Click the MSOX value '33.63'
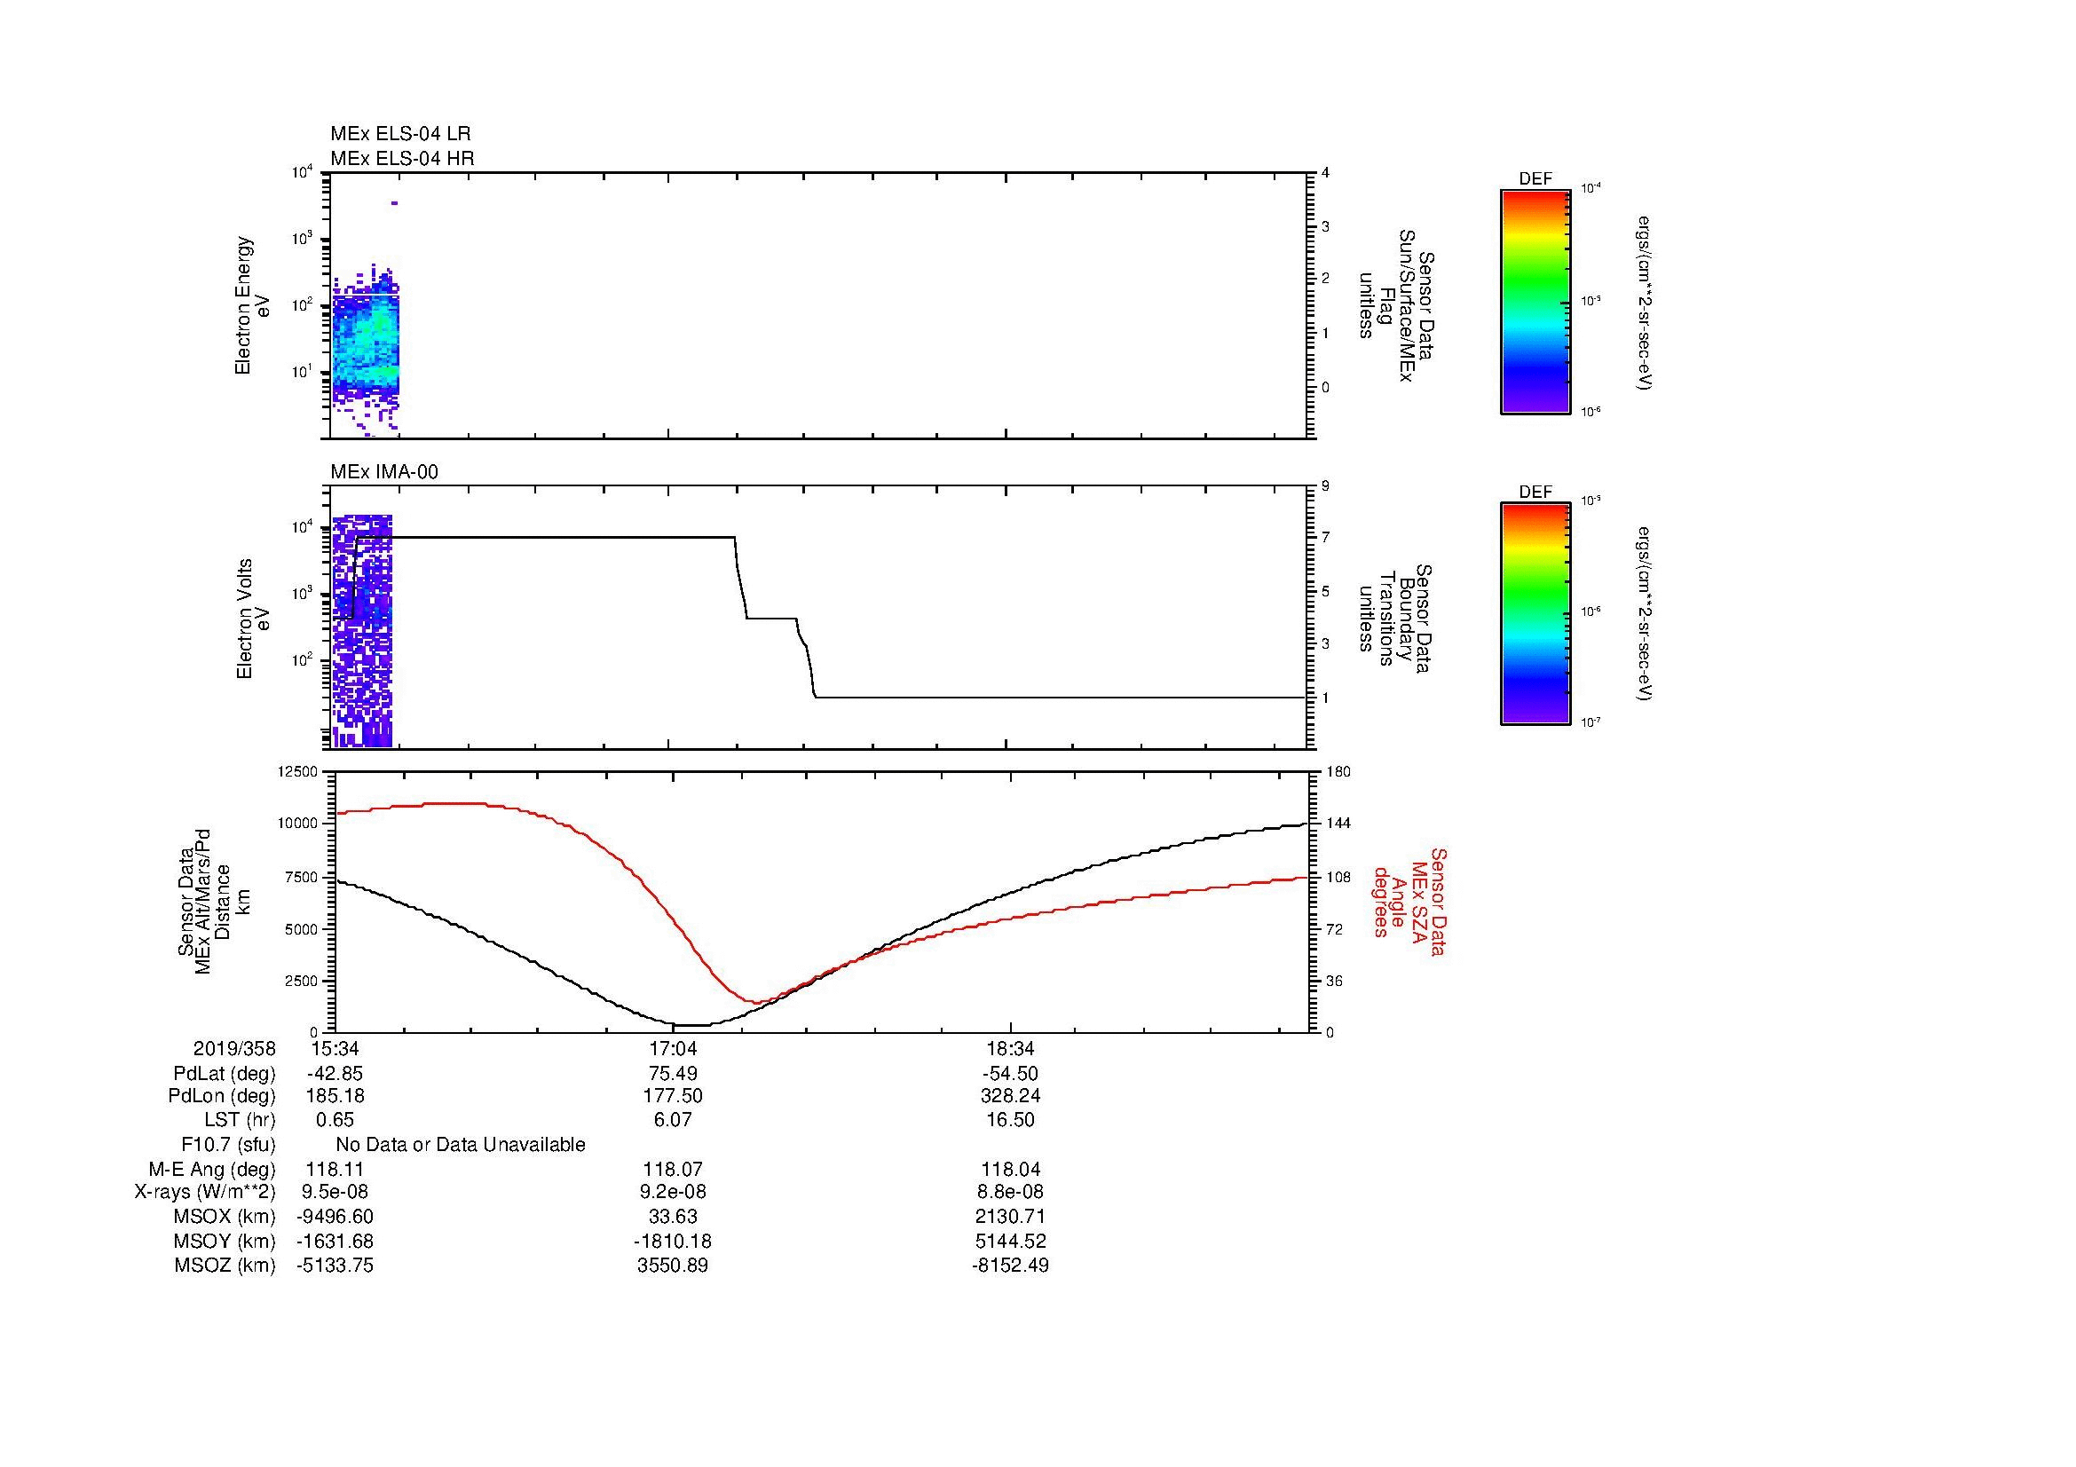This screenshot has width=2076, height=1467. 673,1217
